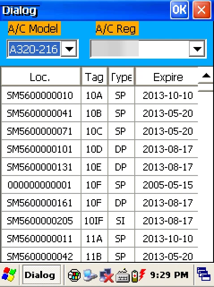Open the computer connection tray icon
214x287 pixels.
90,275
